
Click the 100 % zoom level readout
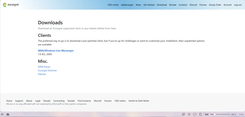(233, 114)
